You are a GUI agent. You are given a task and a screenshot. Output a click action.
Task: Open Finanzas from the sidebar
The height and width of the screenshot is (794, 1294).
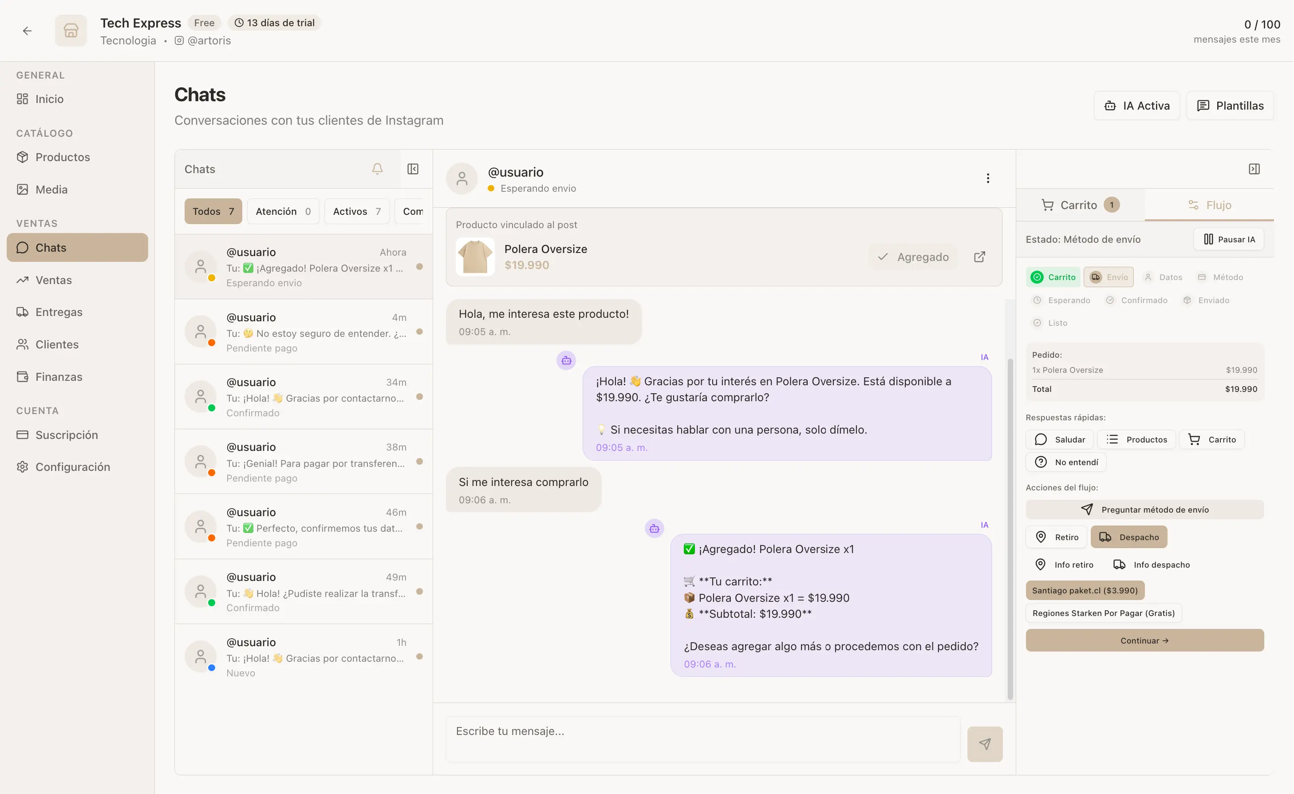tap(58, 376)
